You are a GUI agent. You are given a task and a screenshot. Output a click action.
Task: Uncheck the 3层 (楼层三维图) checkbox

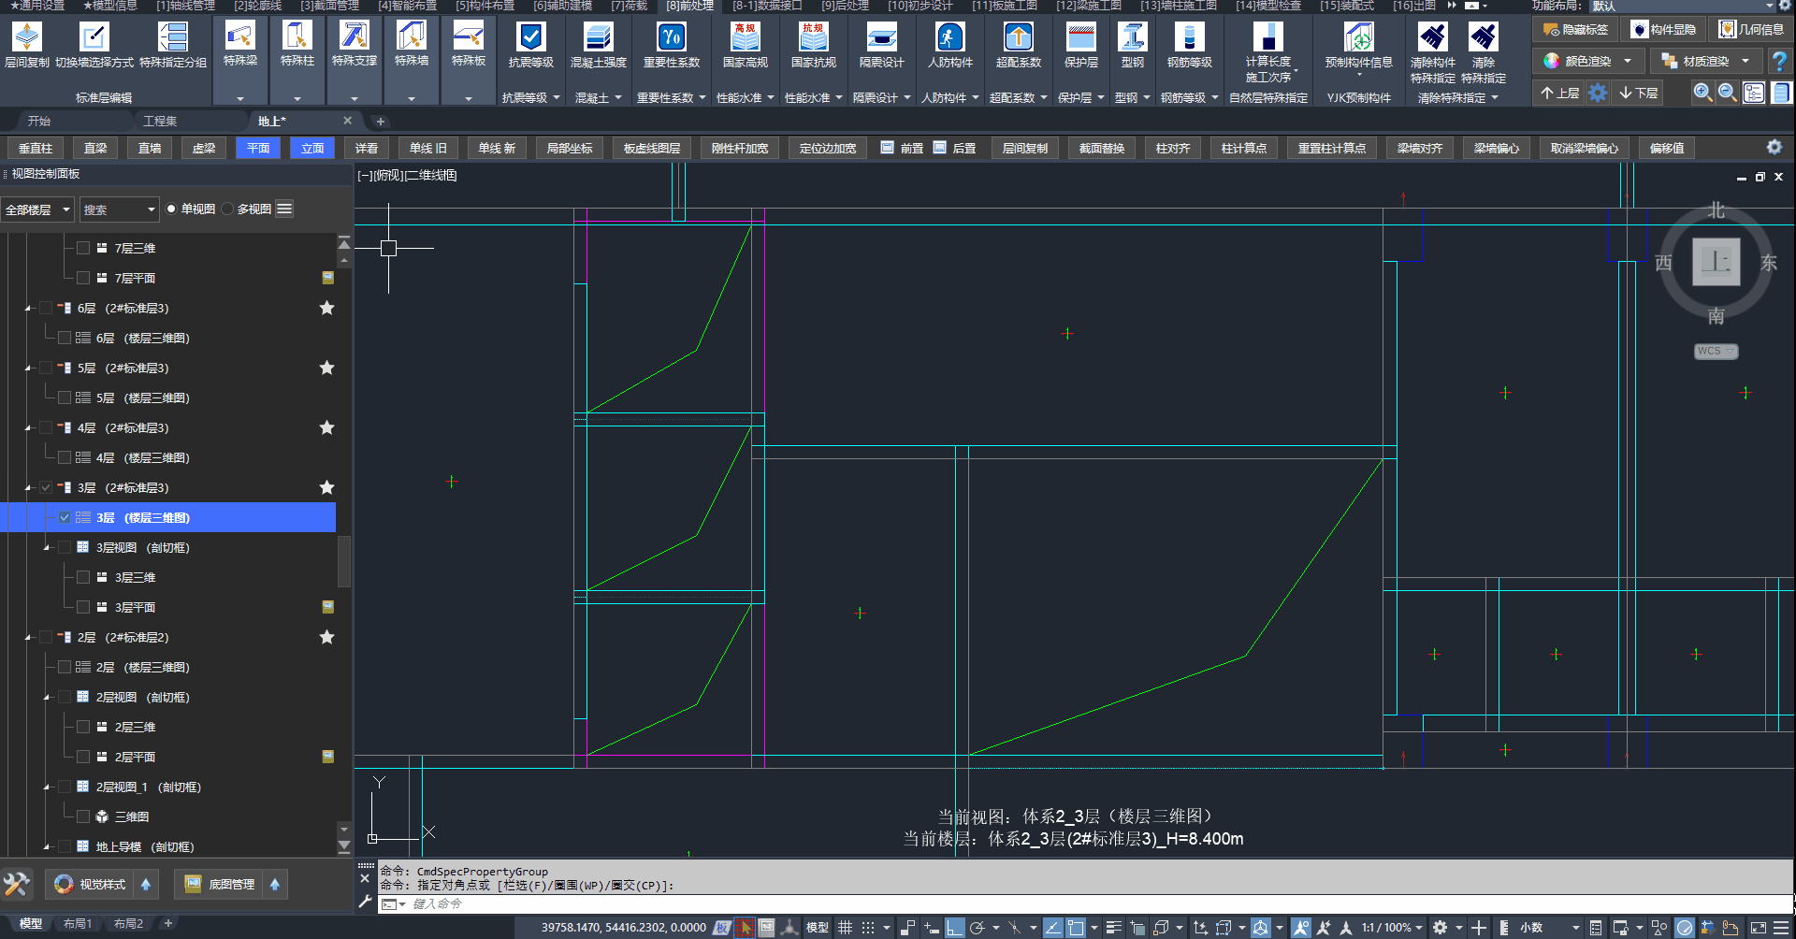[65, 517]
